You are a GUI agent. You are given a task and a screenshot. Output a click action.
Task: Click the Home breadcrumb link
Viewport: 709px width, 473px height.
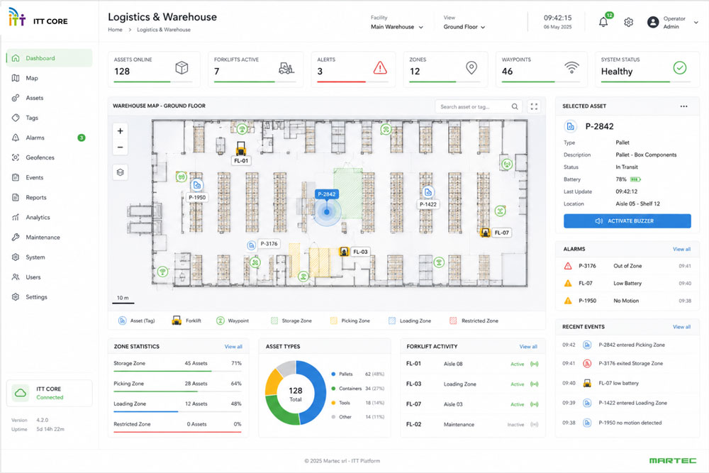click(115, 29)
